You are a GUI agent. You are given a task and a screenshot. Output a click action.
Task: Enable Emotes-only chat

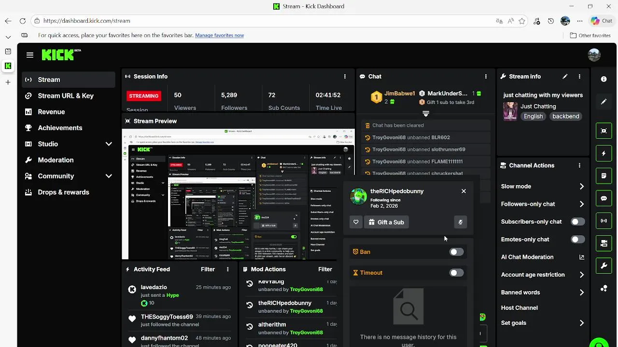click(577, 240)
